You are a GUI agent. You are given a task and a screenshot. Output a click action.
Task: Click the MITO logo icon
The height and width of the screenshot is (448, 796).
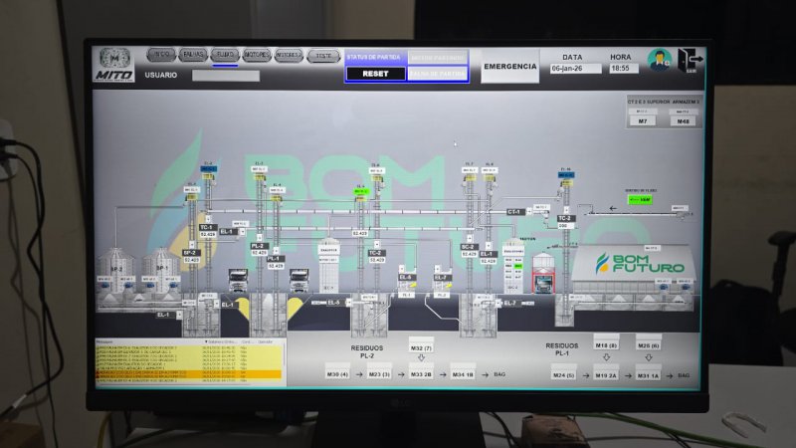(x=114, y=65)
